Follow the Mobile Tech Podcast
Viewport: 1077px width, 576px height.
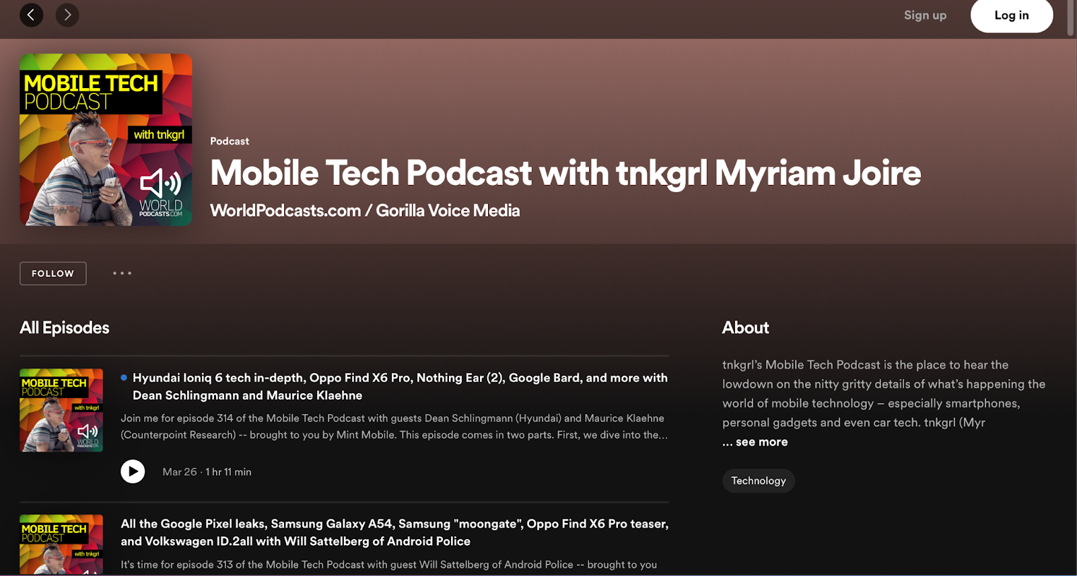pos(53,274)
